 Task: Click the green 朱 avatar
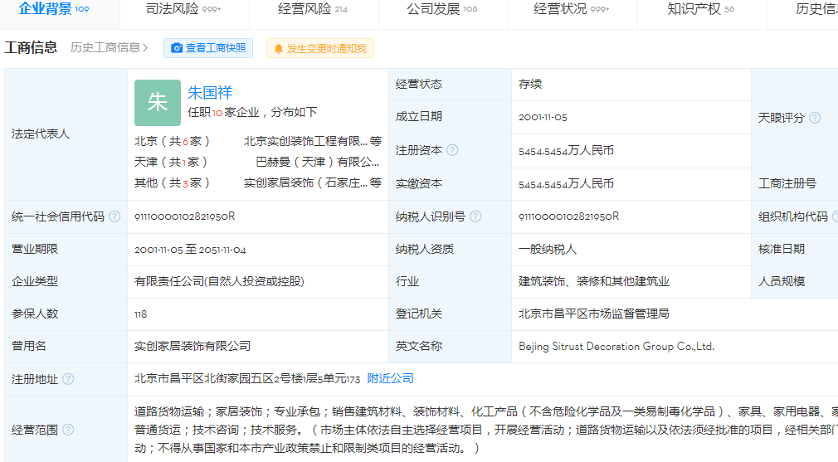(157, 103)
